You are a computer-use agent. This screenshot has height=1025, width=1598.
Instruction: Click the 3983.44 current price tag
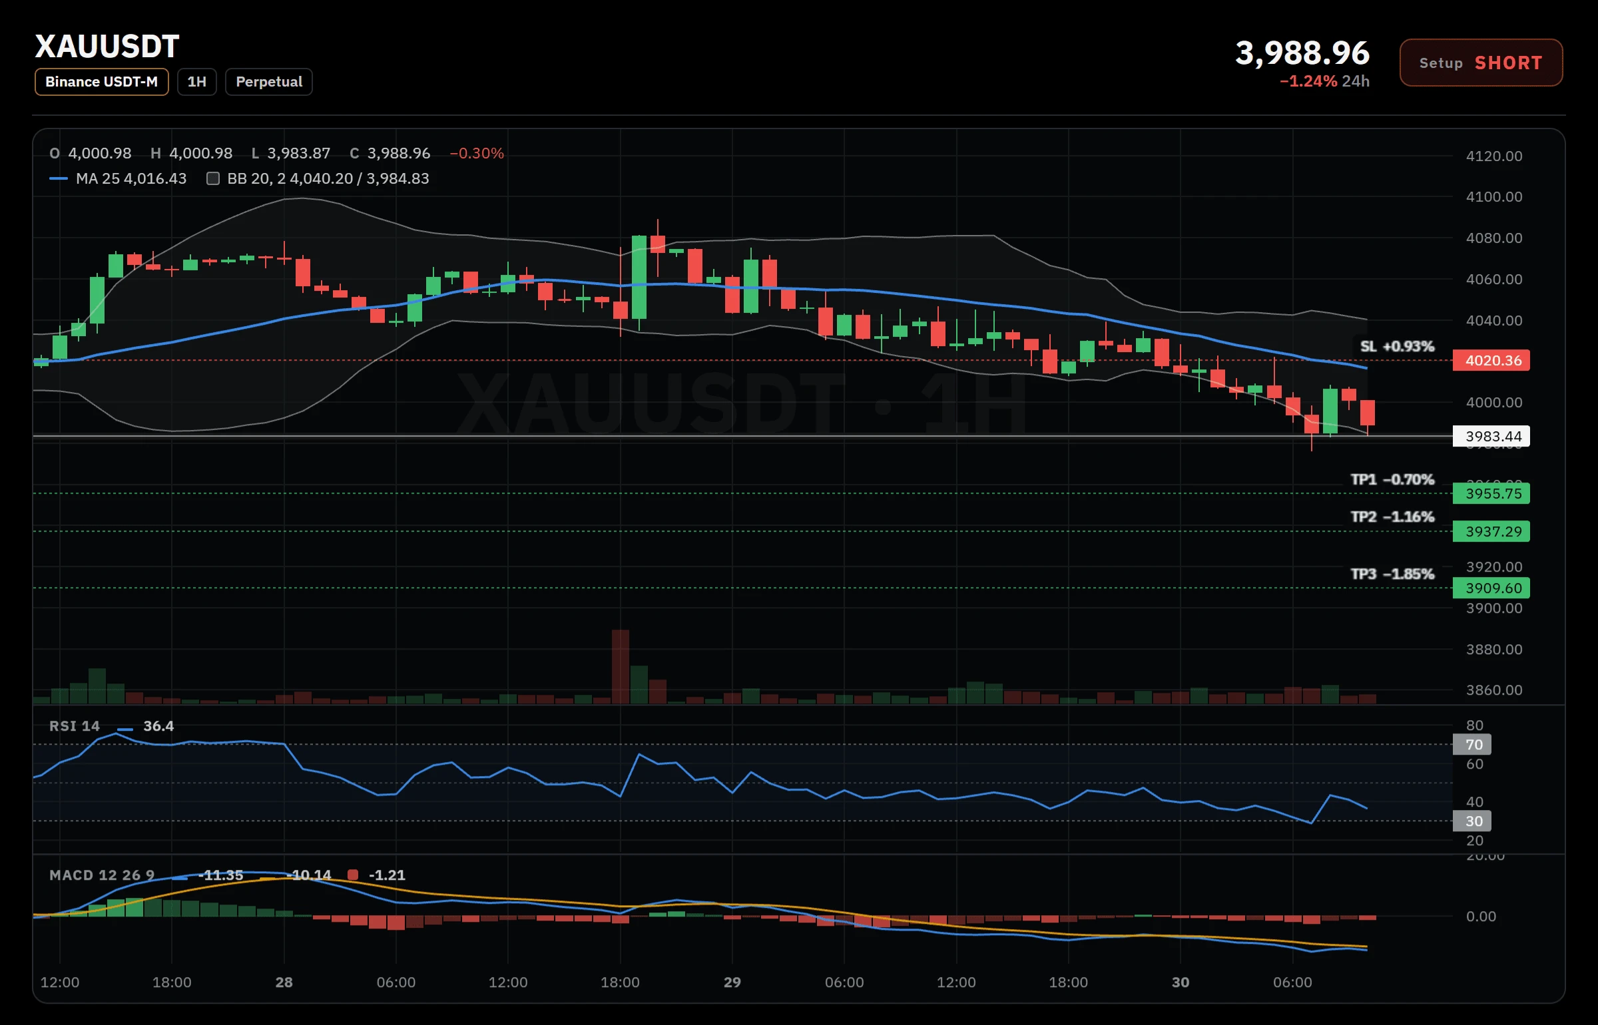pos(1490,436)
